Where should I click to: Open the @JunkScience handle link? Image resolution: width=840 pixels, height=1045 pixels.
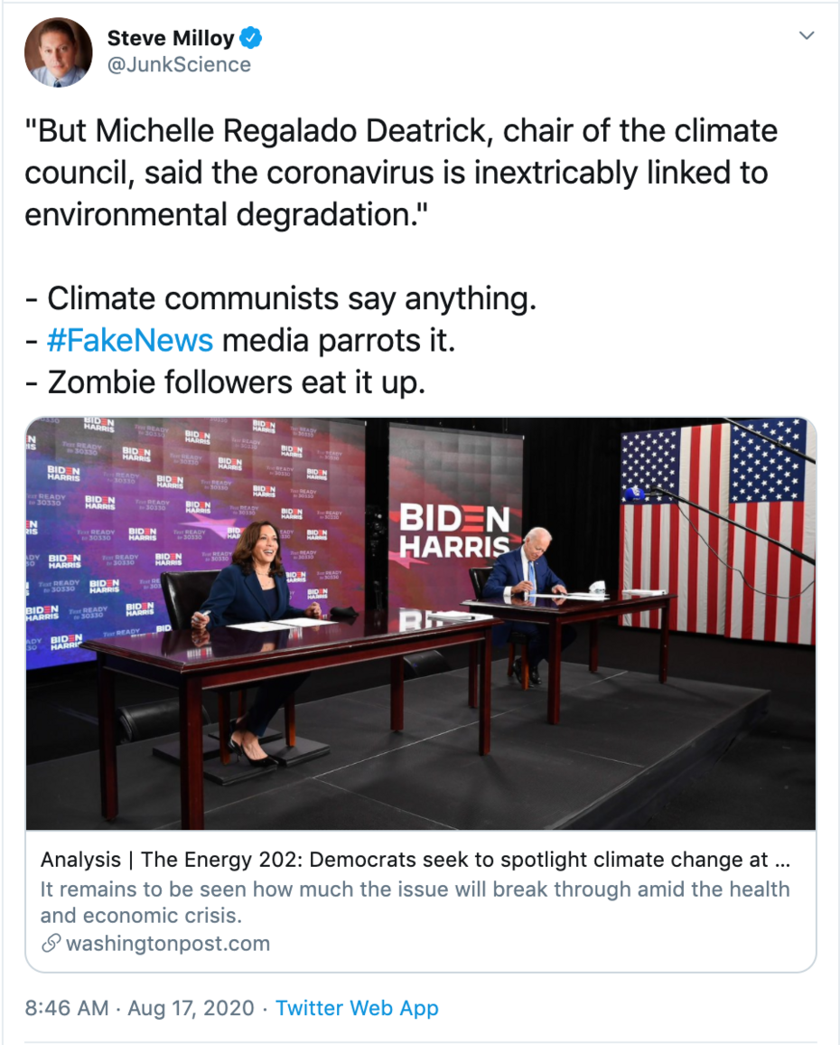pos(179,65)
